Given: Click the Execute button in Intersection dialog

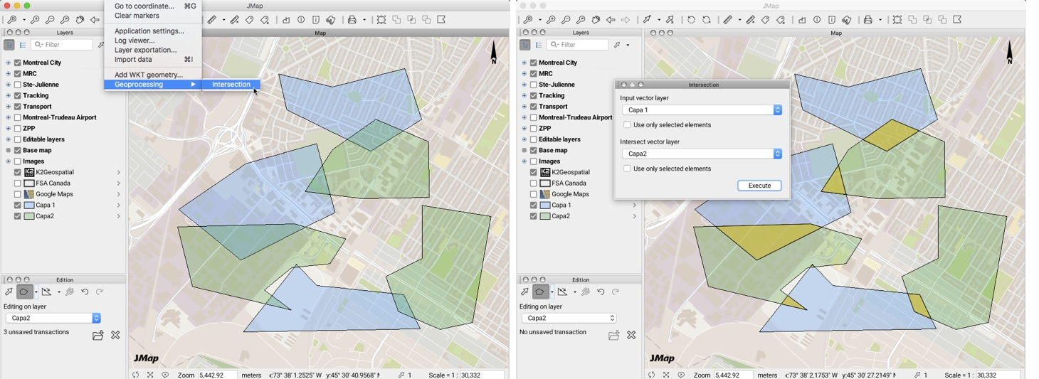Looking at the screenshot, I should tap(759, 186).
